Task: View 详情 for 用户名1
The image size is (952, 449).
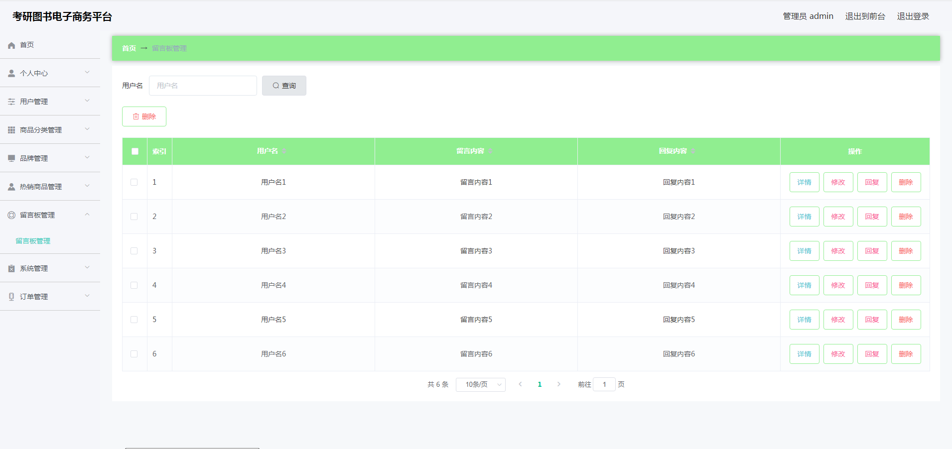Action: (805, 182)
